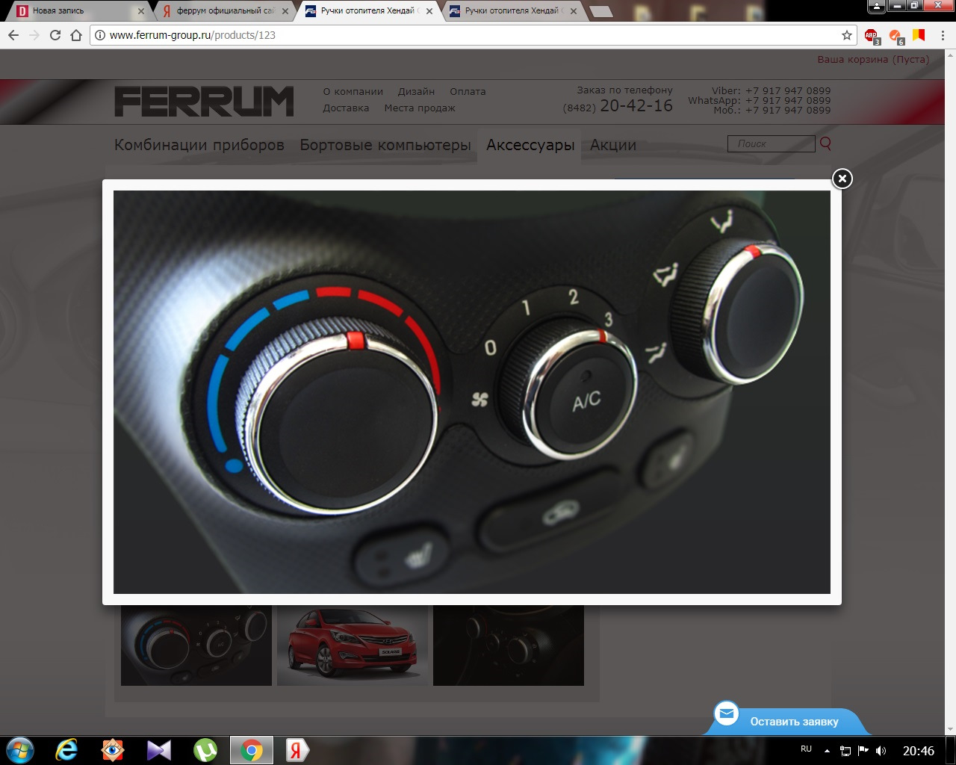Click the 20:46 system clock

(919, 751)
